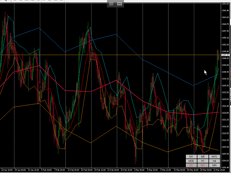The height and width of the screenshot is (173, 231).
Task: Switch chart to M5 timeframe button
Action: 203,157
